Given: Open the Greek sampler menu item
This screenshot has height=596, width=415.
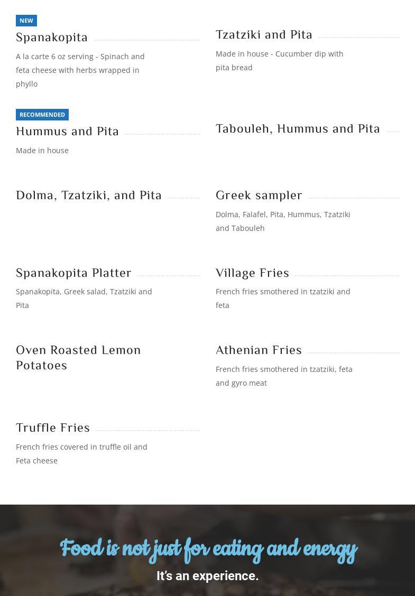Looking at the screenshot, I should pyautogui.click(x=259, y=195).
